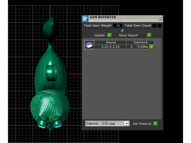191x143 pixels.
Task: Close the Gem Reporter panel
Action: (160, 18)
